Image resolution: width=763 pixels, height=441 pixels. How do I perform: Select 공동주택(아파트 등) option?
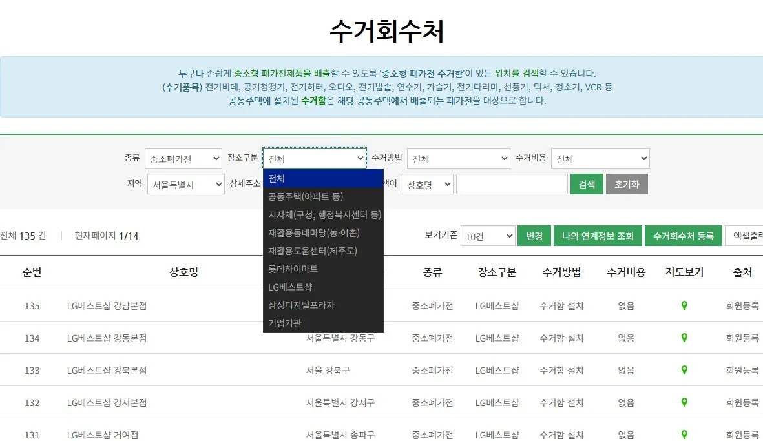point(323,196)
